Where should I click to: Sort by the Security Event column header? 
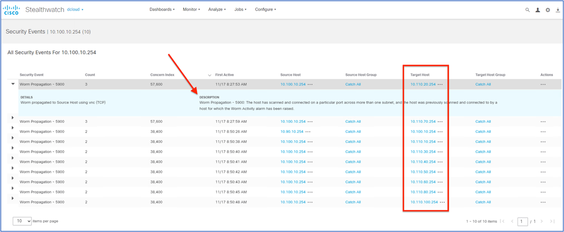[32, 75]
